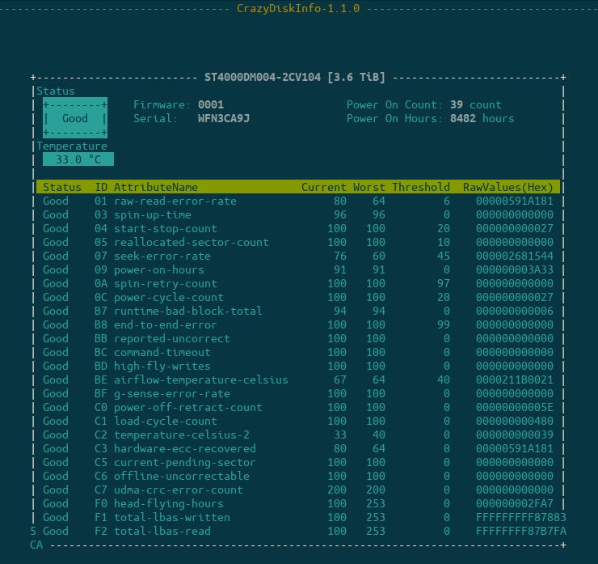
Task: Click threshold 97 for spin-retry-count
Action: point(444,283)
